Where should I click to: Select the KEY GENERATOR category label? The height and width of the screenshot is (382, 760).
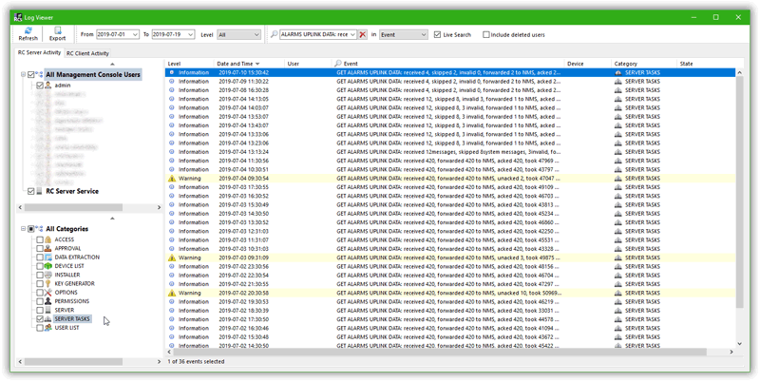pos(75,283)
